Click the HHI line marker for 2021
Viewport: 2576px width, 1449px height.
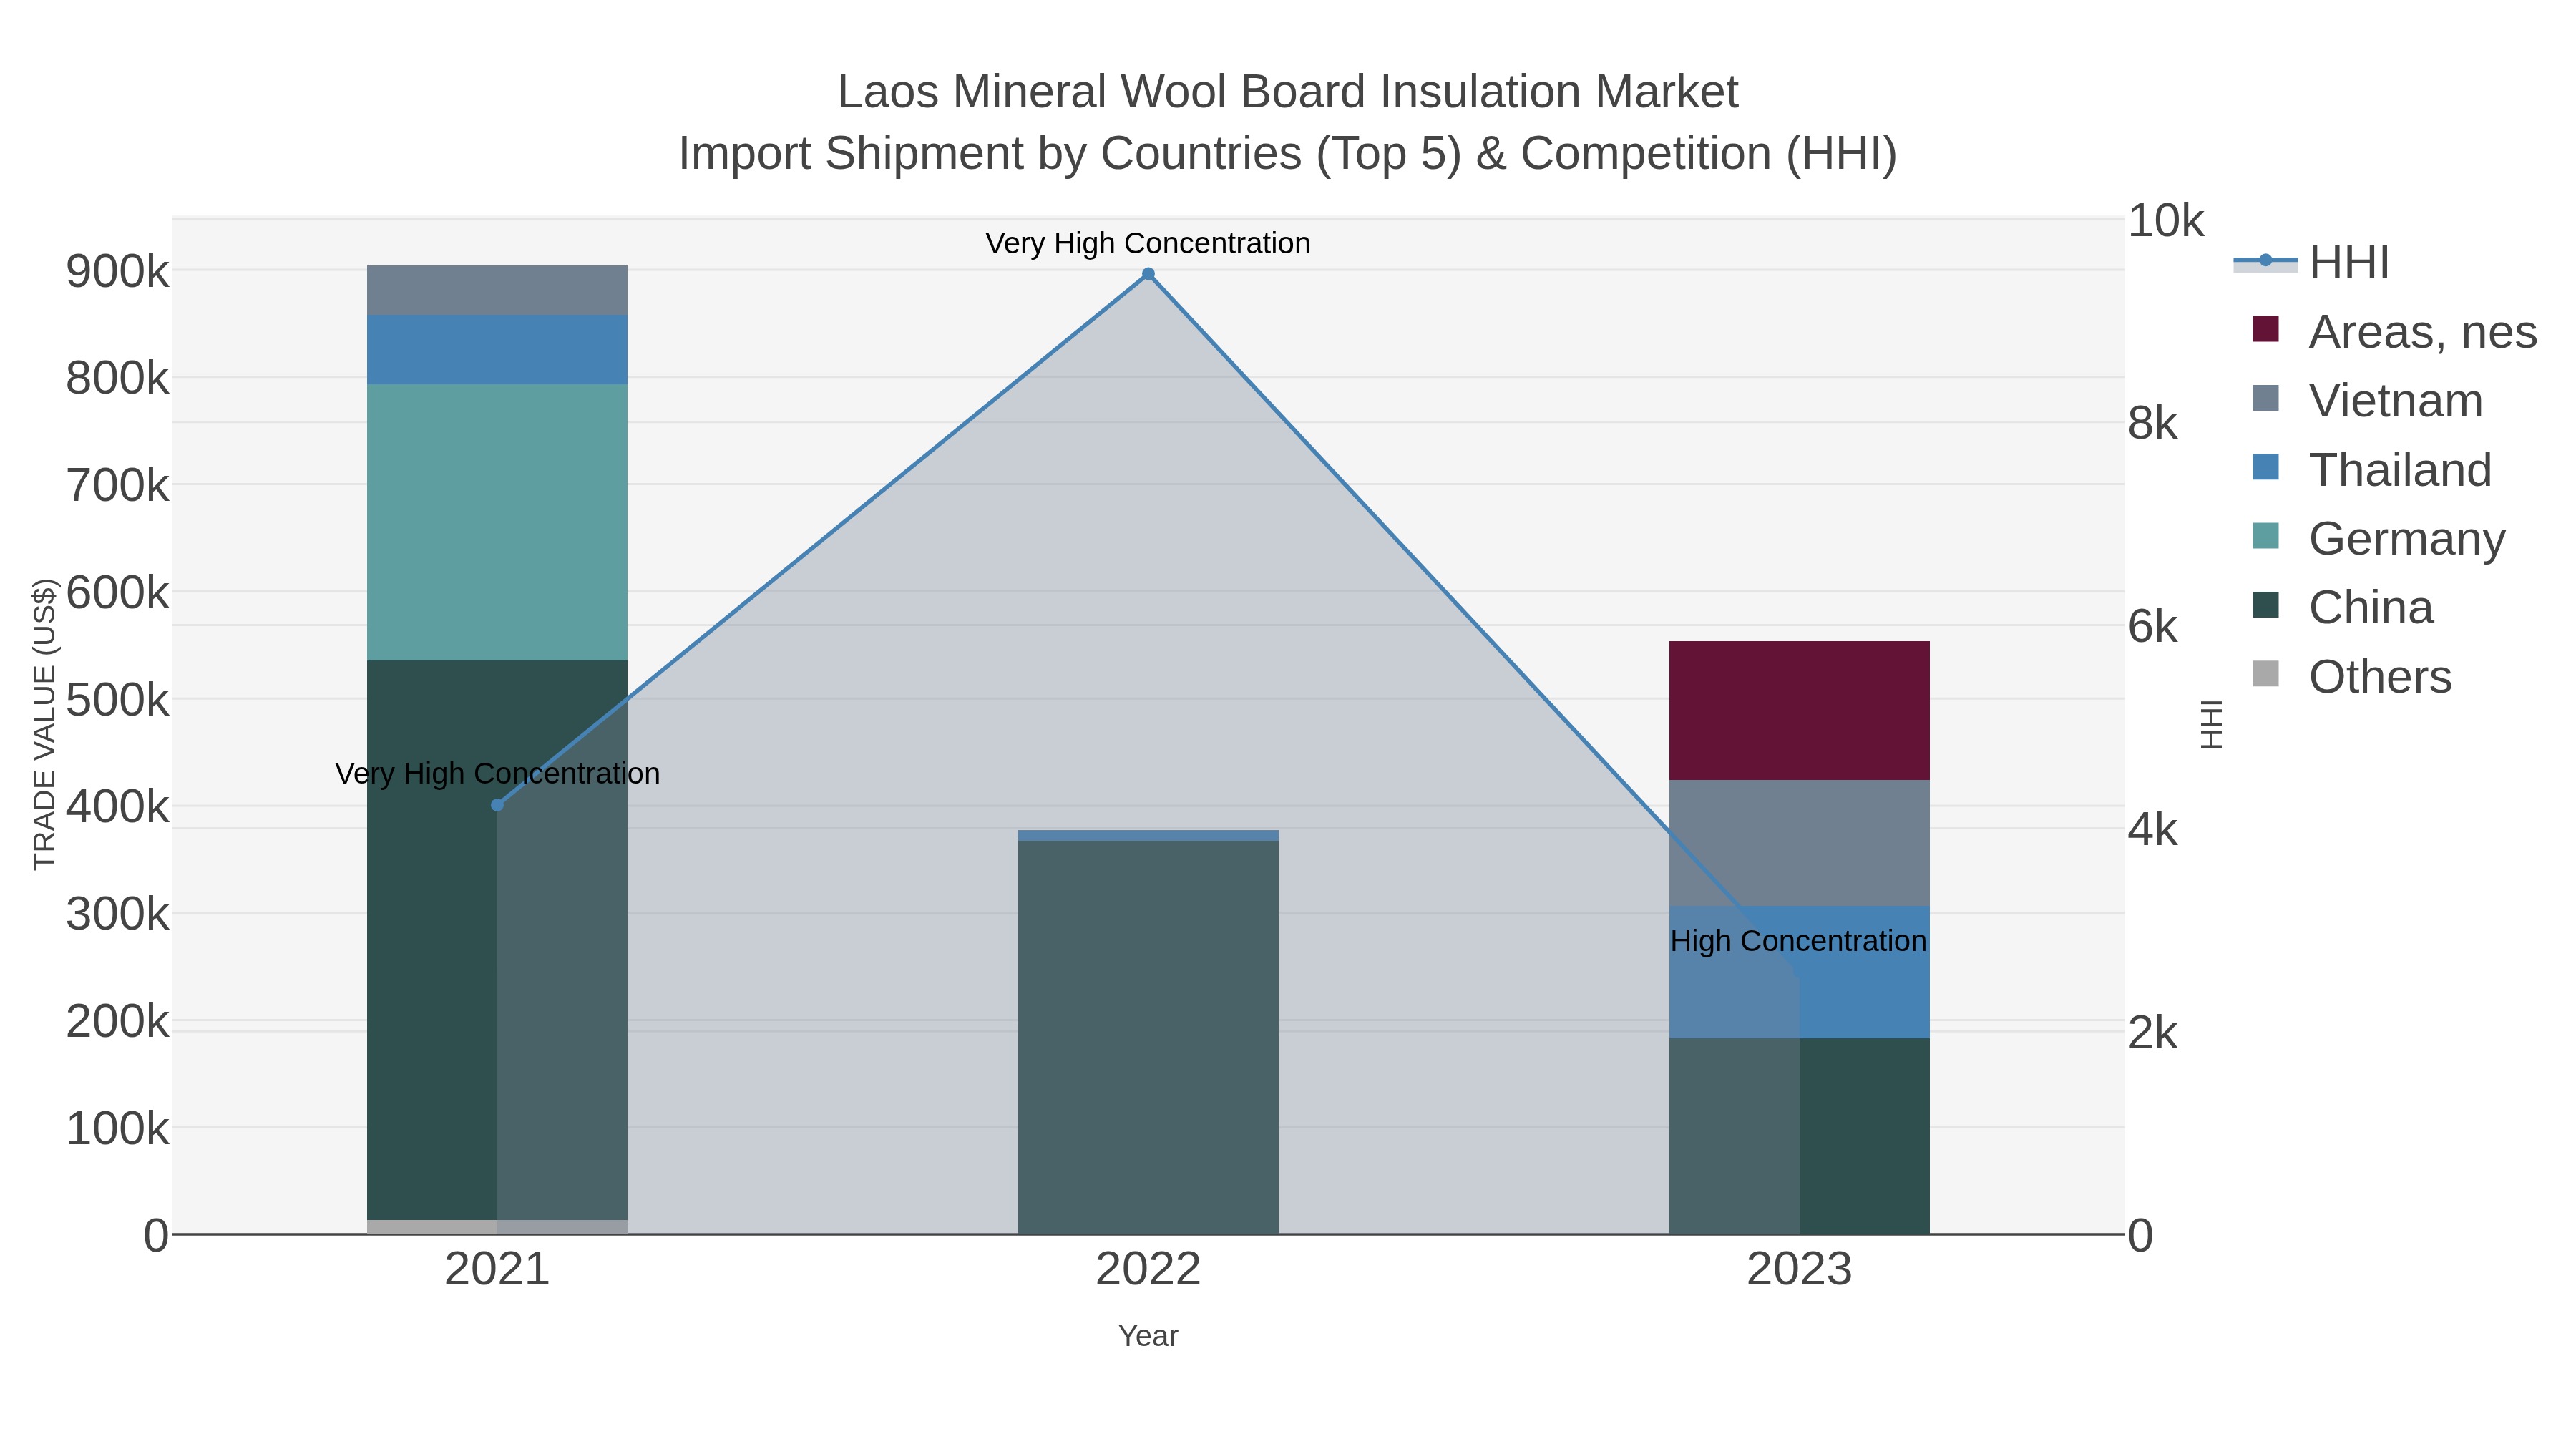pyautogui.click(x=497, y=805)
